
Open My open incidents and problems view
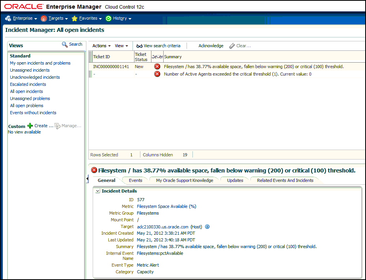tap(40, 63)
